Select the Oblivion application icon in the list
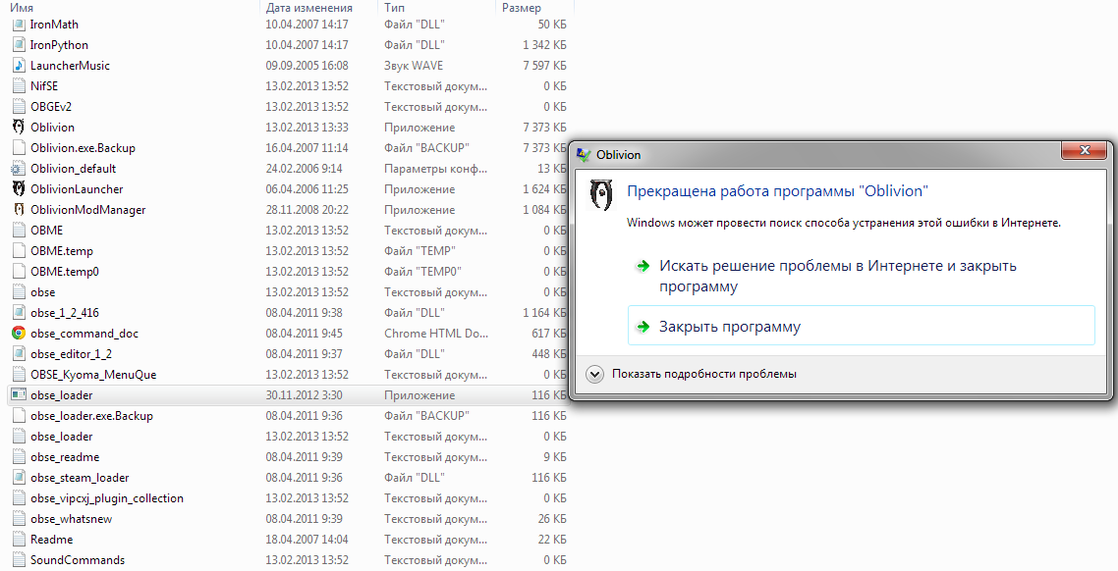 19,127
